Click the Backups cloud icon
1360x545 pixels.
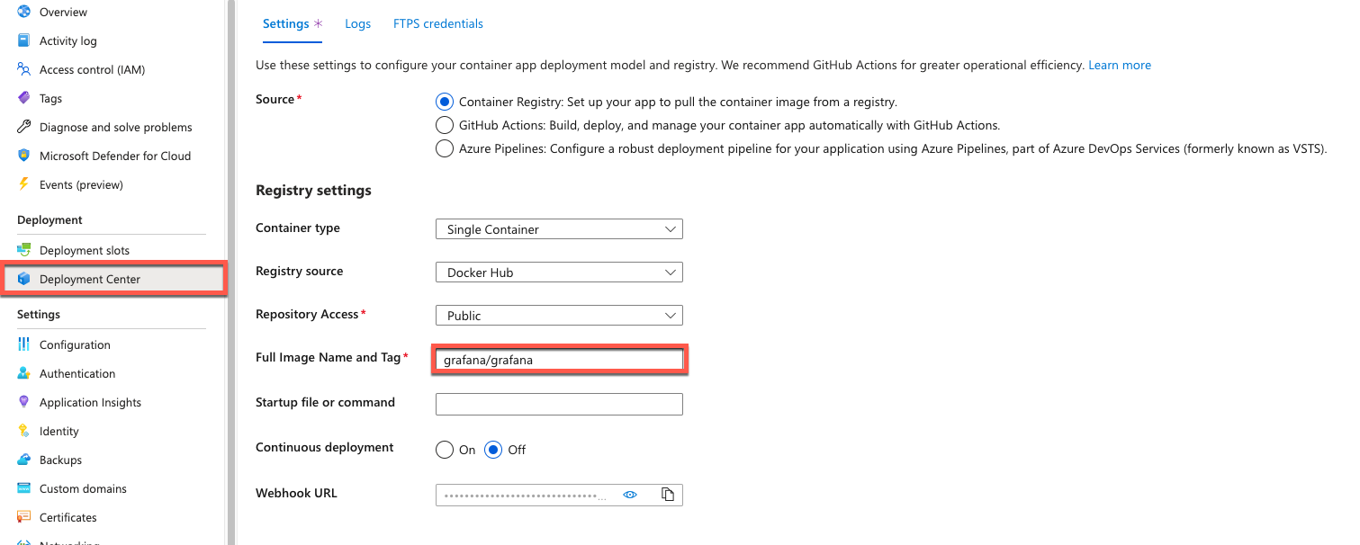pos(24,460)
